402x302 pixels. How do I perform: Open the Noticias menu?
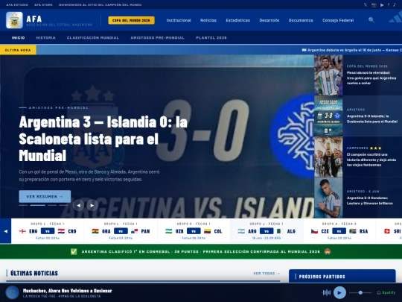point(208,20)
